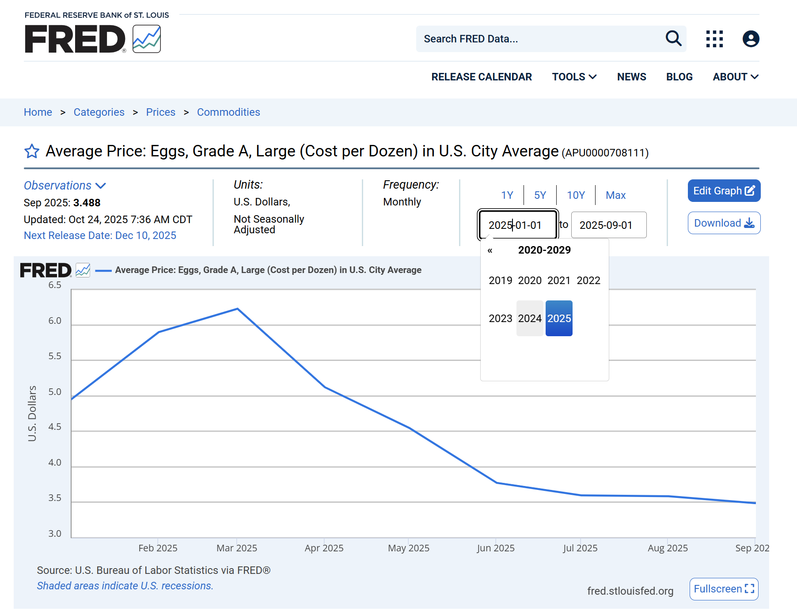
Task: Click the 'Monthly' frequency value
Action: [402, 202]
